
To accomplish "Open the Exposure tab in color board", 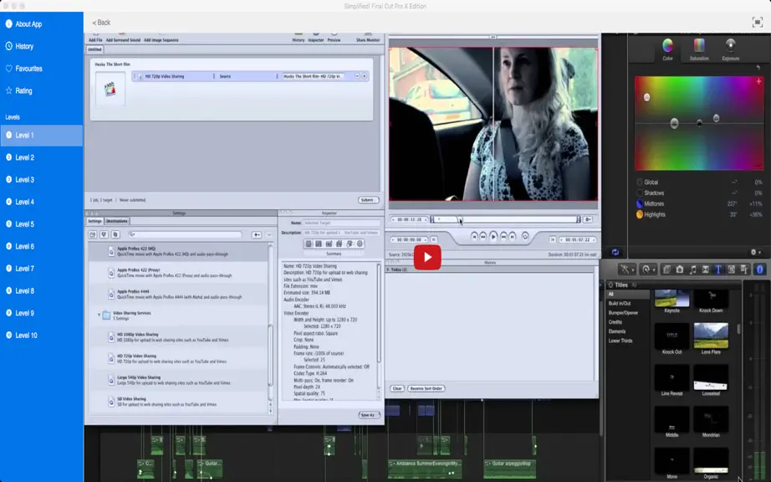I will coord(730,49).
